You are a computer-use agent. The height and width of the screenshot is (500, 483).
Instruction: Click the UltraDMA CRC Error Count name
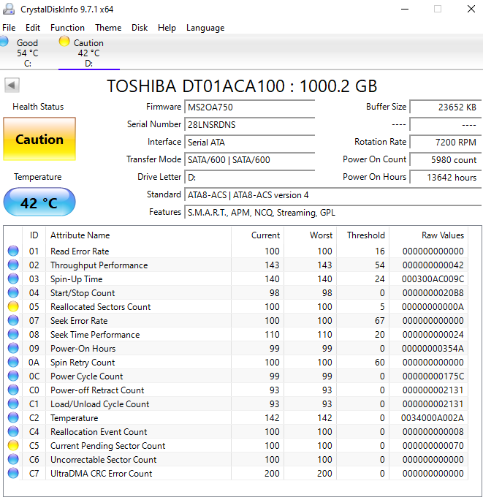(101, 473)
